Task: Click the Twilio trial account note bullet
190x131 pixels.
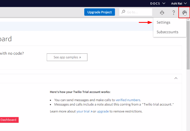Action: pyautogui.click(x=114, y=105)
